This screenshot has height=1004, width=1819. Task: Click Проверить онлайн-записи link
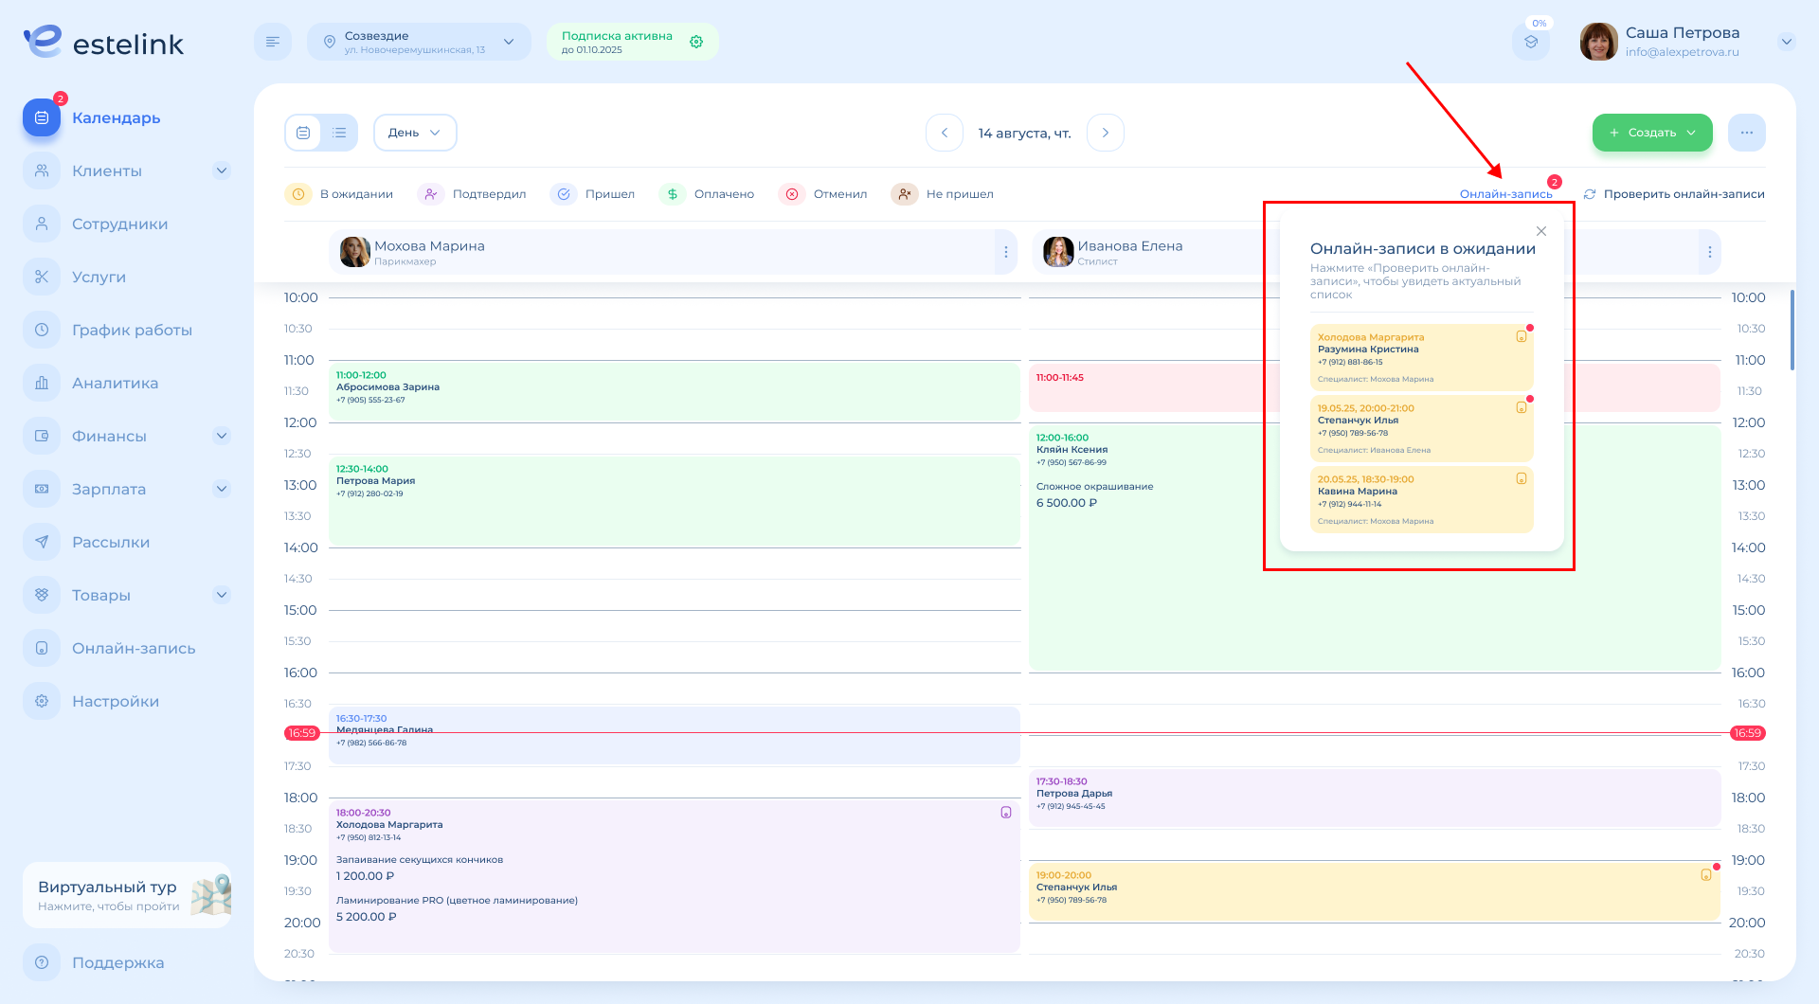coord(1674,194)
